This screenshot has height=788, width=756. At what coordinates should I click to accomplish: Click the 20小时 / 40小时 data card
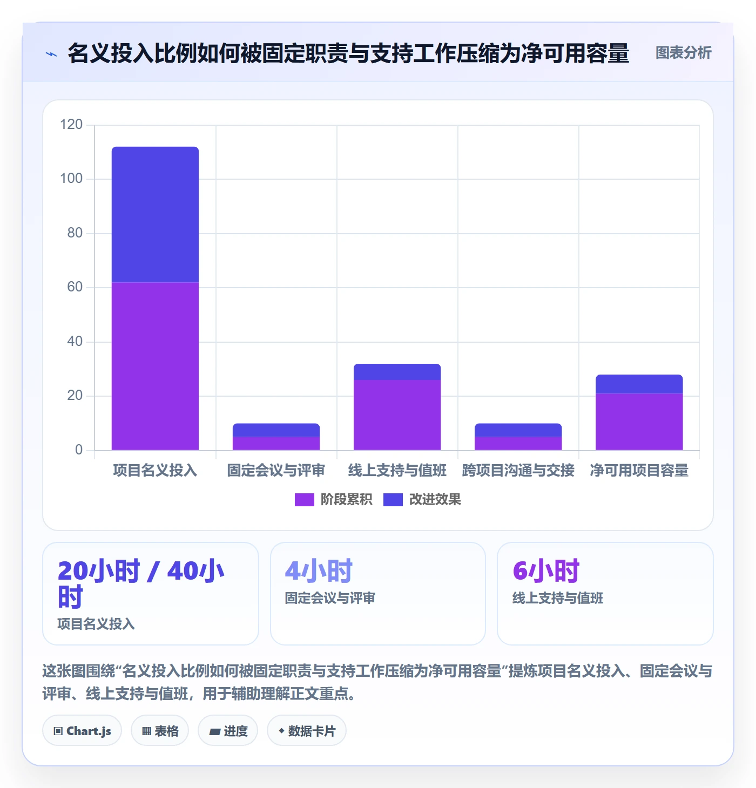[x=151, y=594]
